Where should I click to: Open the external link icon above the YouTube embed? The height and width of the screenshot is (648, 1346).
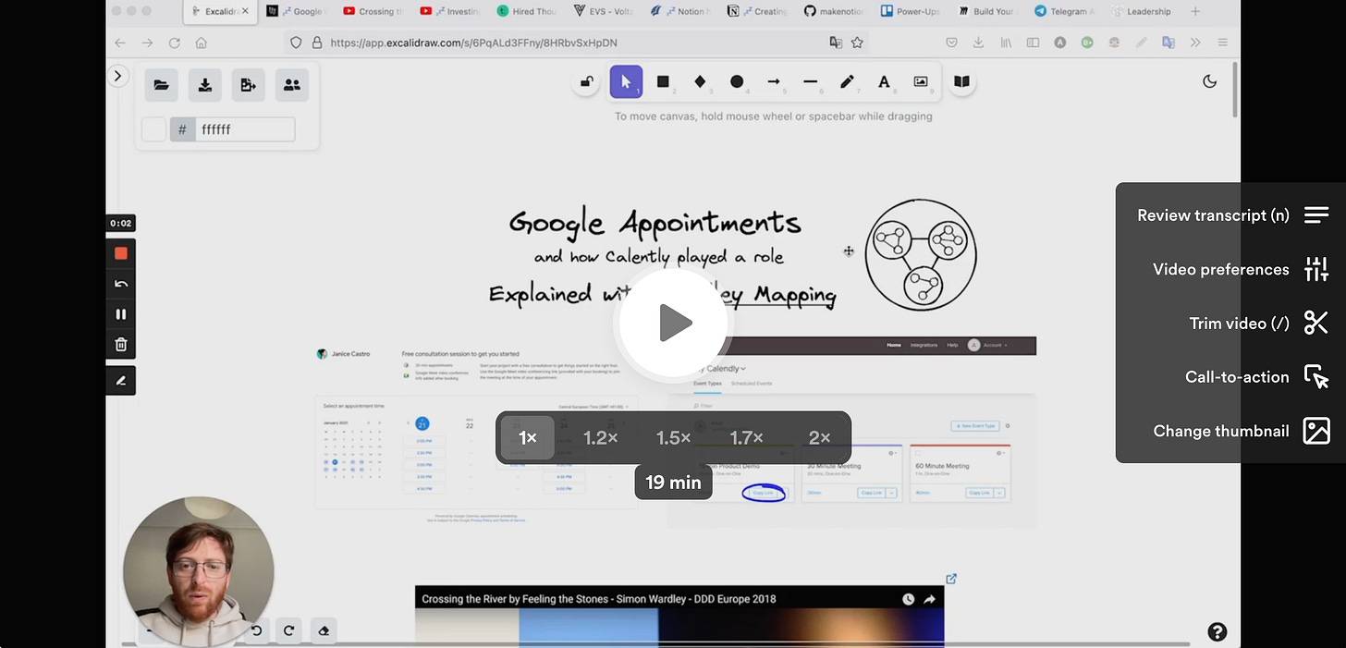(x=951, y=579)
